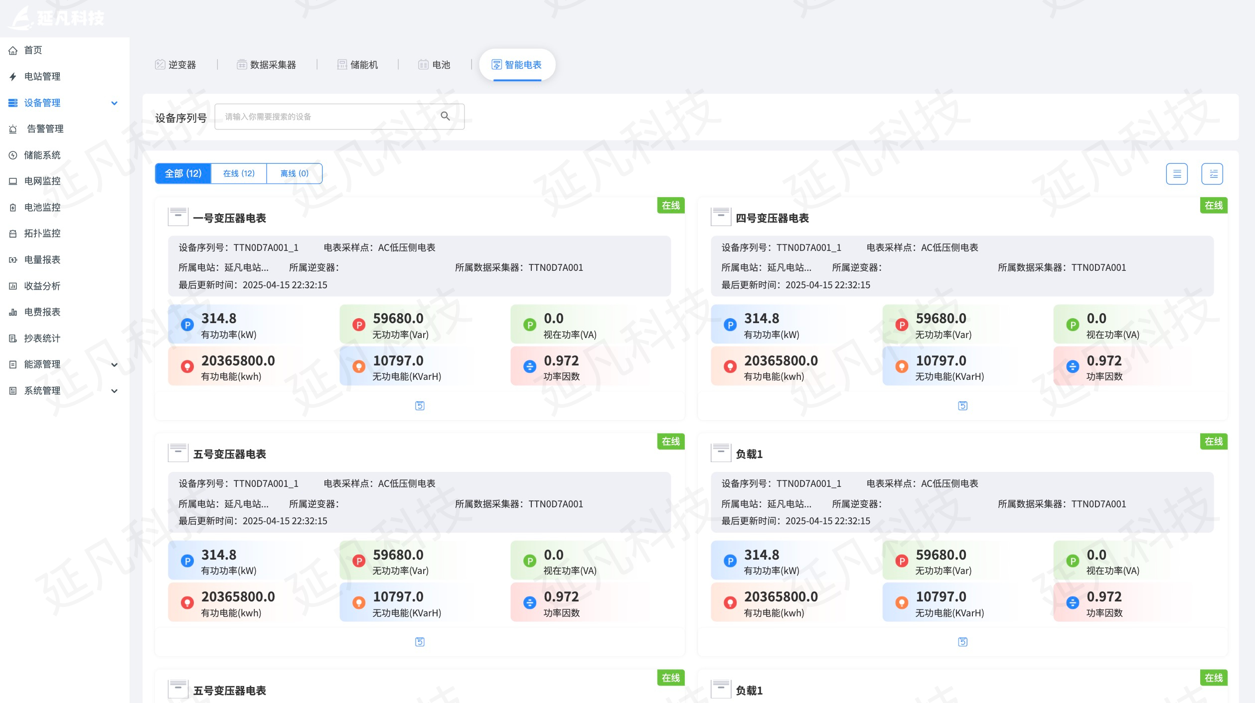Click the search magnifier icon
Screen dimensions: 1255x703
point(445,116)
